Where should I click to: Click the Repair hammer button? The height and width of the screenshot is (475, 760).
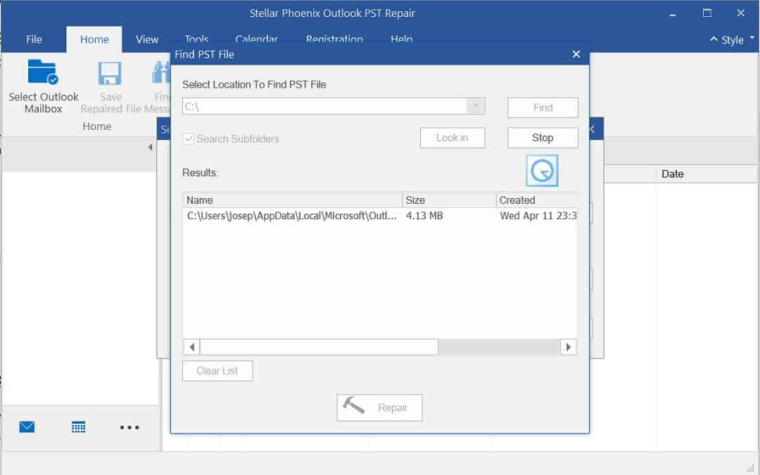[x=379, y=408]
